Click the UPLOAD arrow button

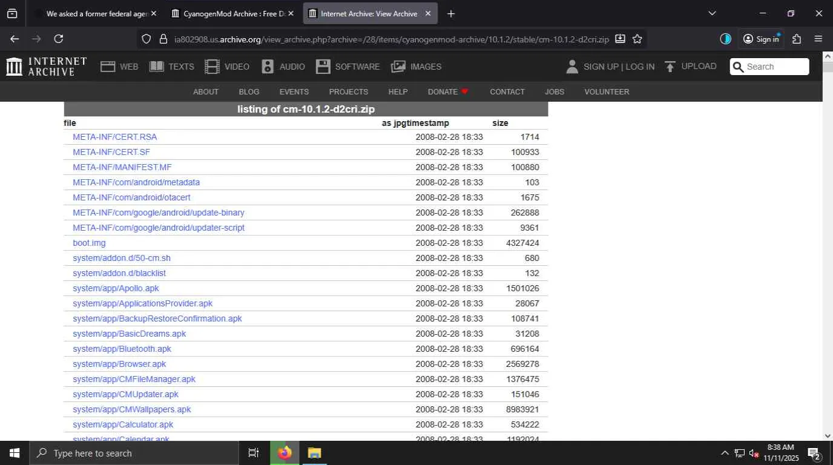pyautogui.click(x=690, y=67)
